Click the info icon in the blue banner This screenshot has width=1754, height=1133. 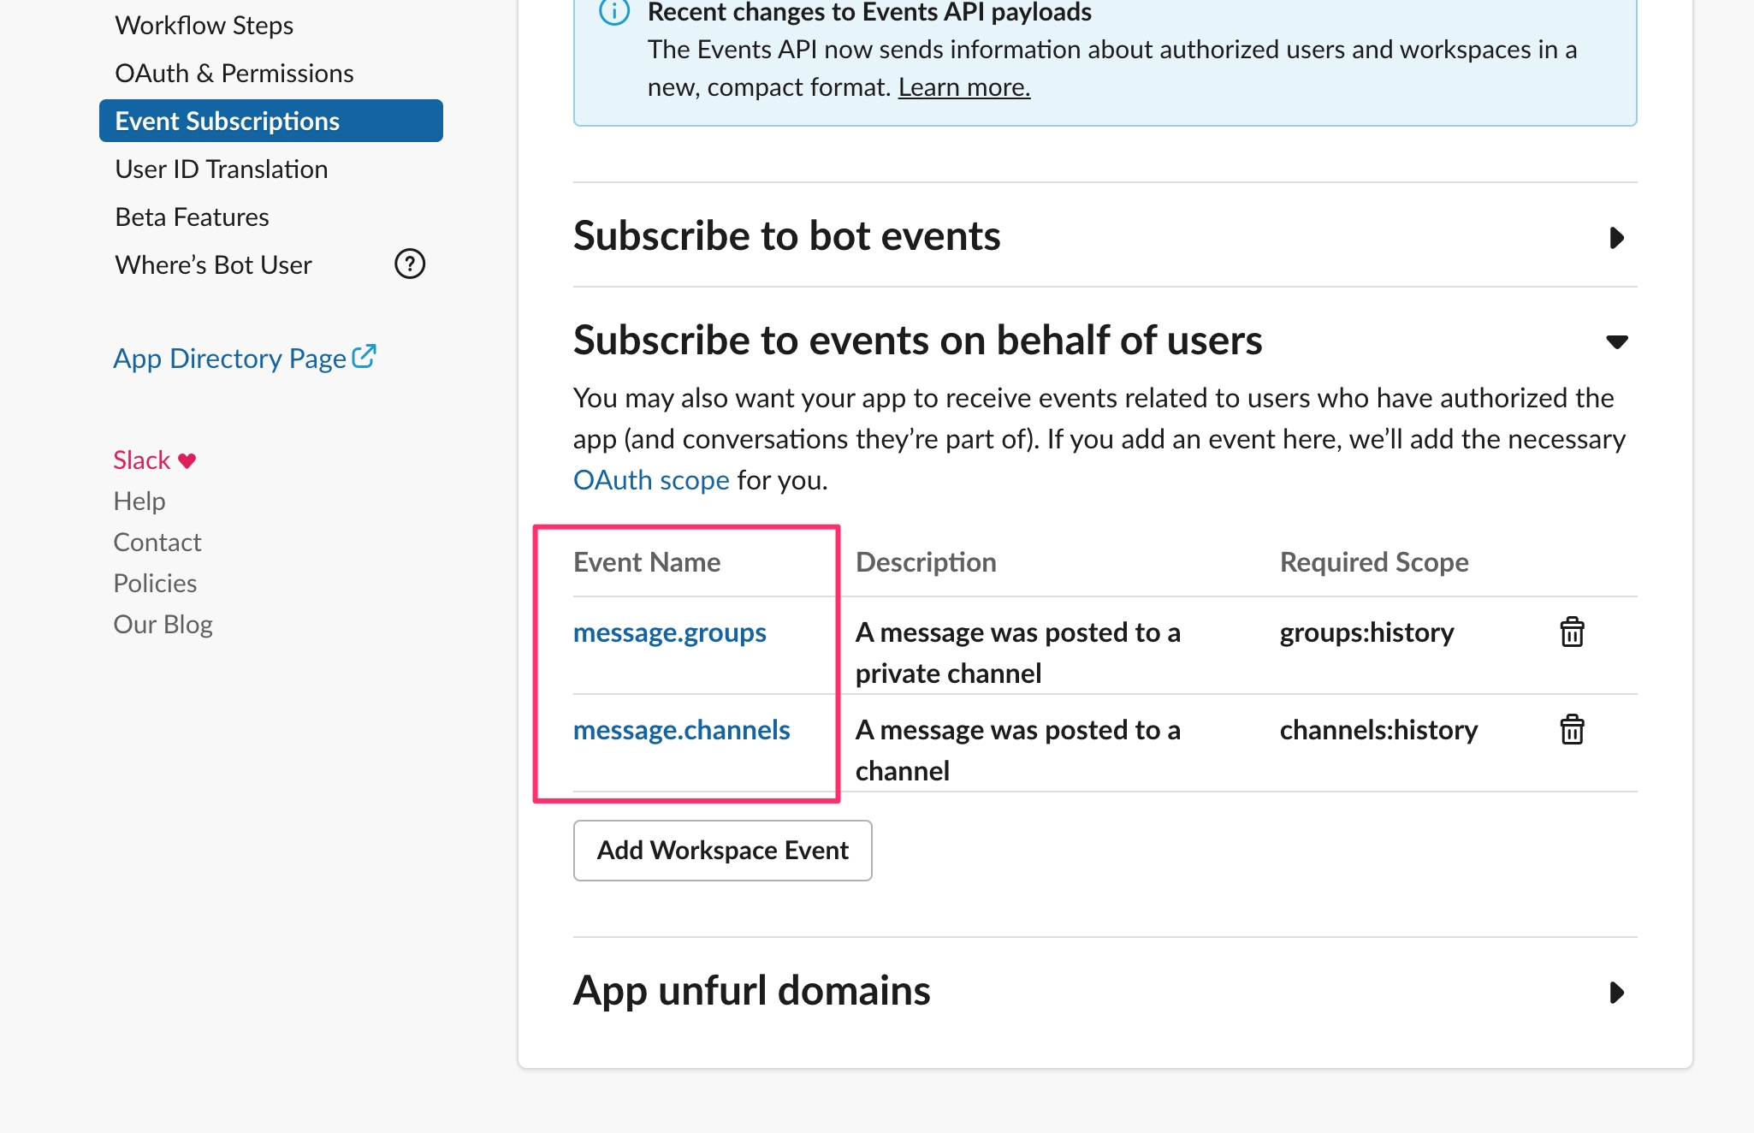(x=614, y=12)
